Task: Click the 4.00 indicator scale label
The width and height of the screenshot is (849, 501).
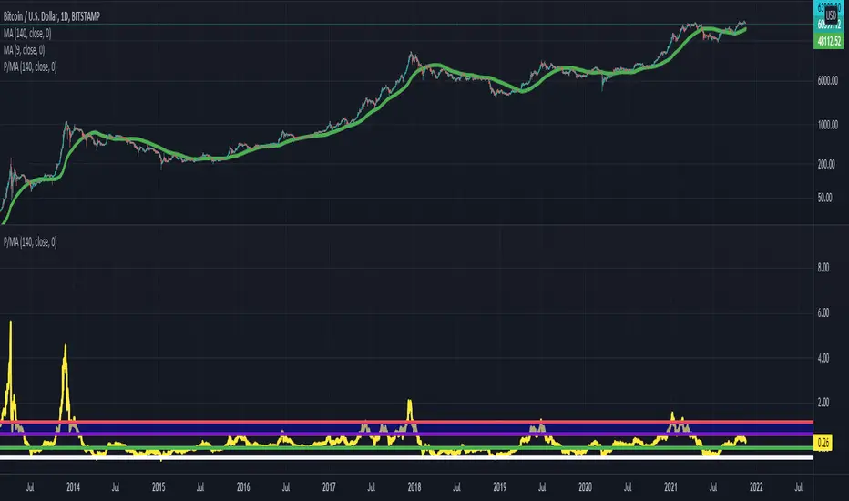Action: coord(823,358)
